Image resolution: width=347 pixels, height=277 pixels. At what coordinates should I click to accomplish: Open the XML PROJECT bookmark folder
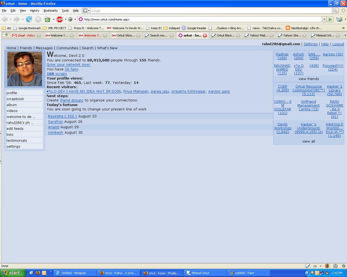coord(54,28)
